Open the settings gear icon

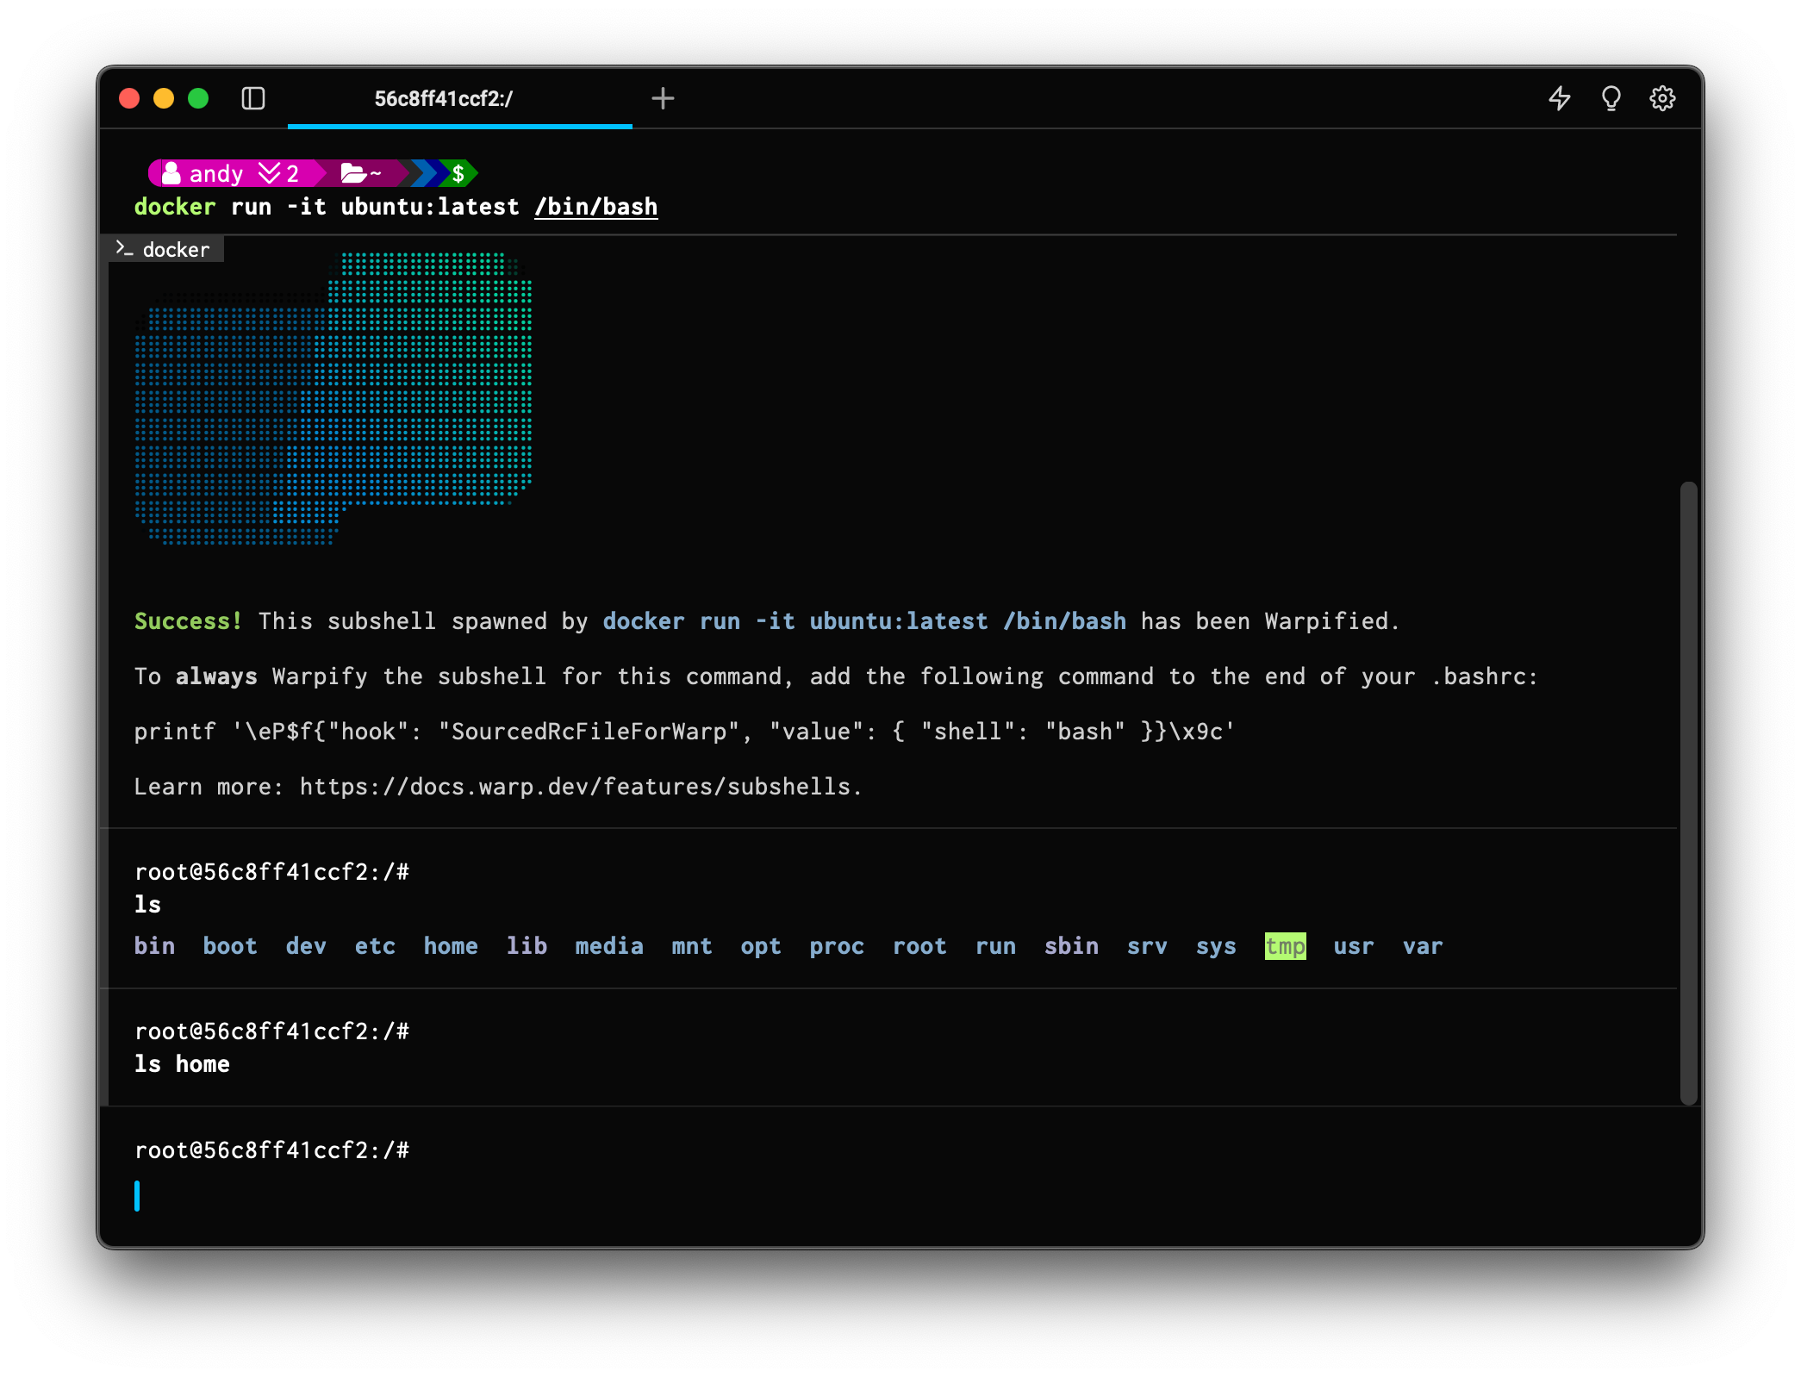click(1662, 98)
